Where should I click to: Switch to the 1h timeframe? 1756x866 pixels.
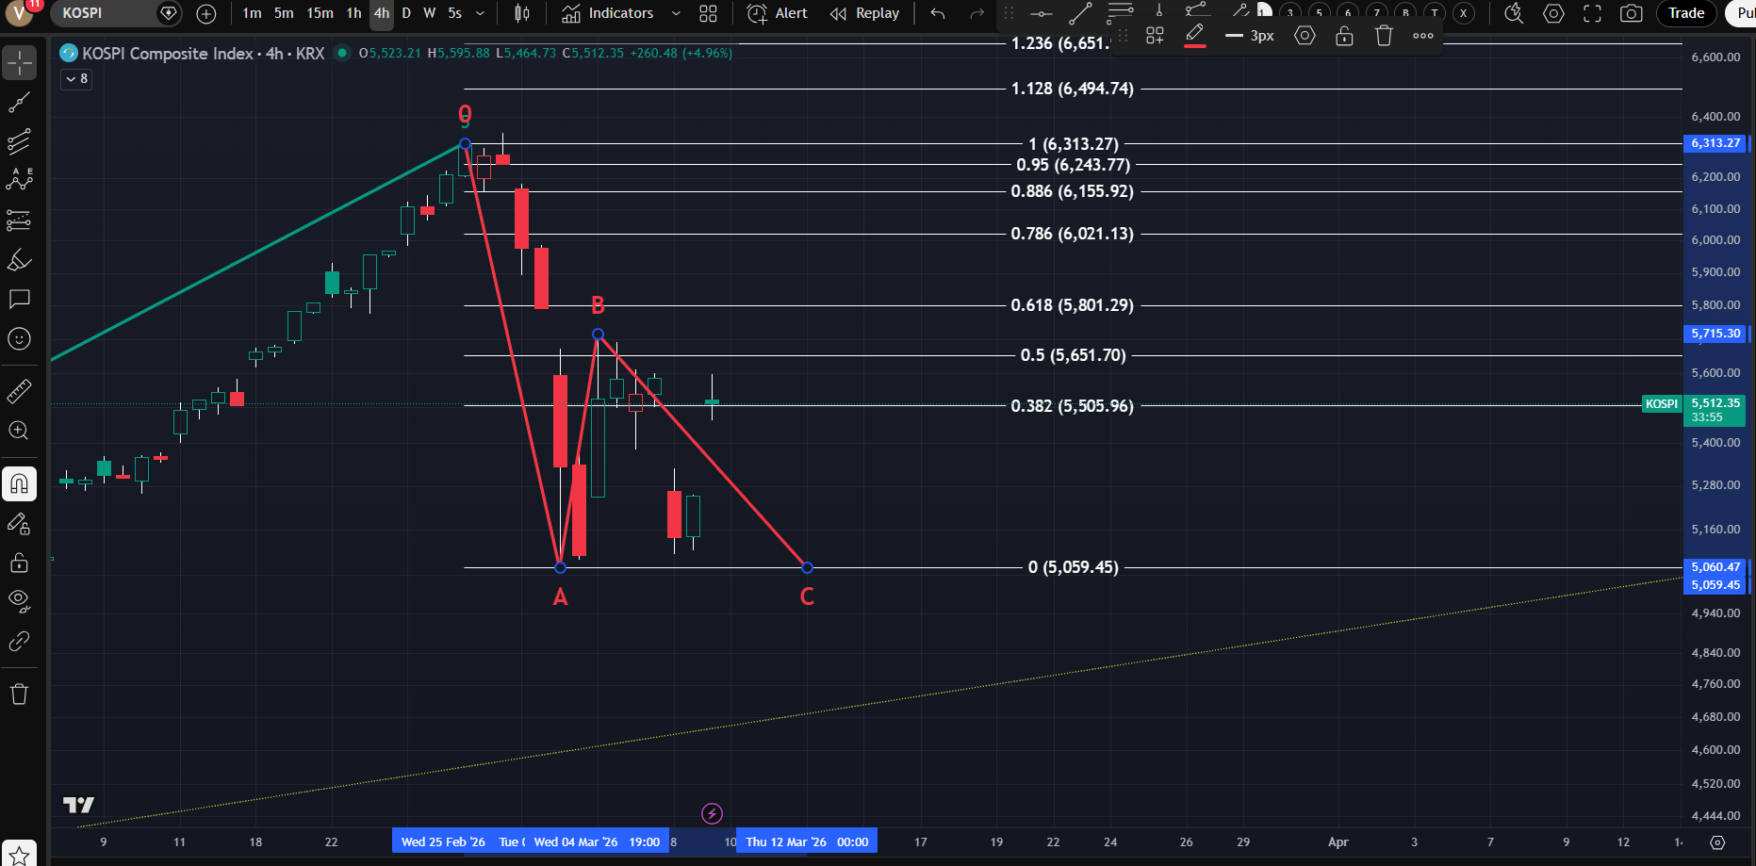click(353, 13)
